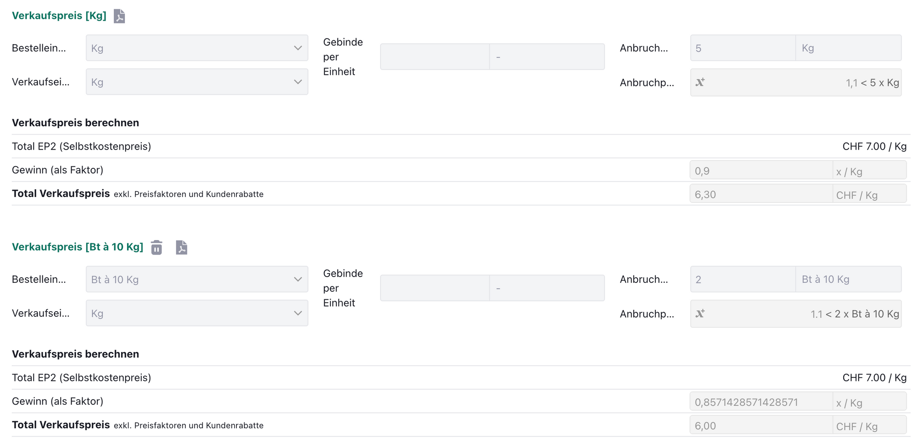Open the Bestelleinheit dropdown showing Kg

point(196,48)
